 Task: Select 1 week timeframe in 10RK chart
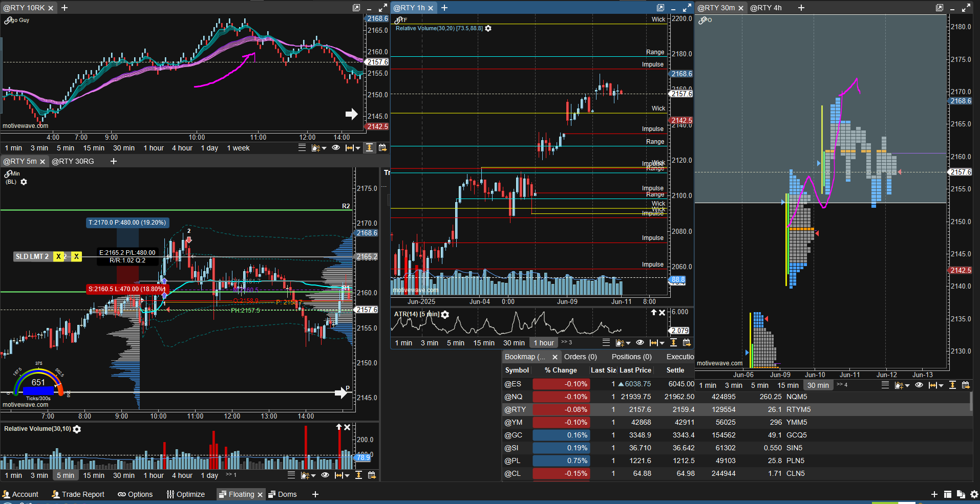(x=238, y=148)
